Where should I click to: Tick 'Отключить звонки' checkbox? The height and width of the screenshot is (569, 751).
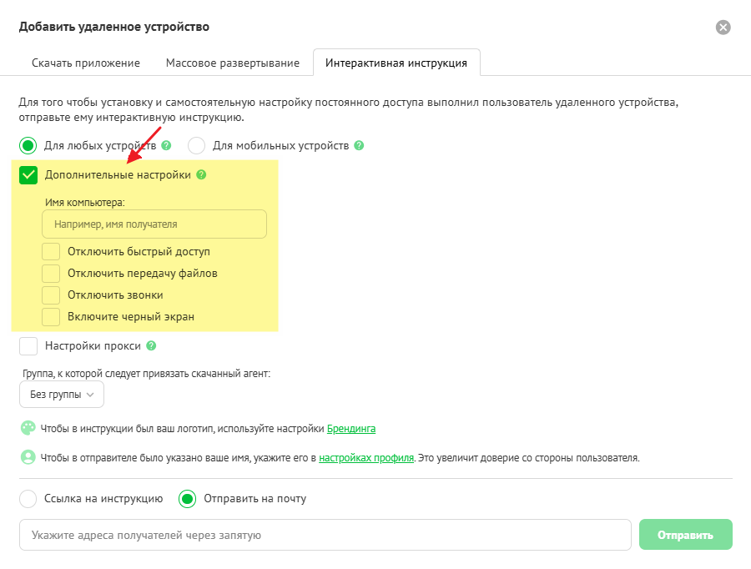coord(51,295)
